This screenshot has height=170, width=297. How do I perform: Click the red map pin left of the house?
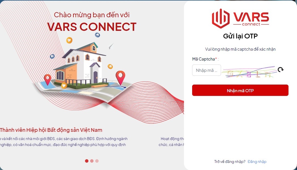[x=48, y=79]
